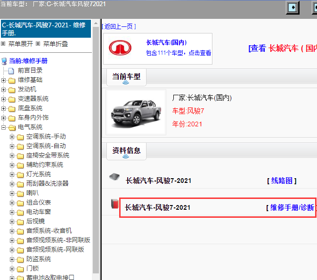Click the 返回上一页 link

[x=119, y=26]
